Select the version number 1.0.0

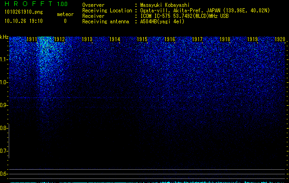(62, 4)
